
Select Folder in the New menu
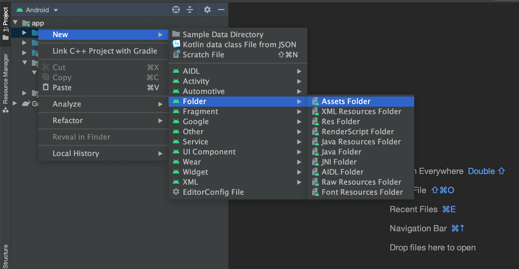click(238, 101)
